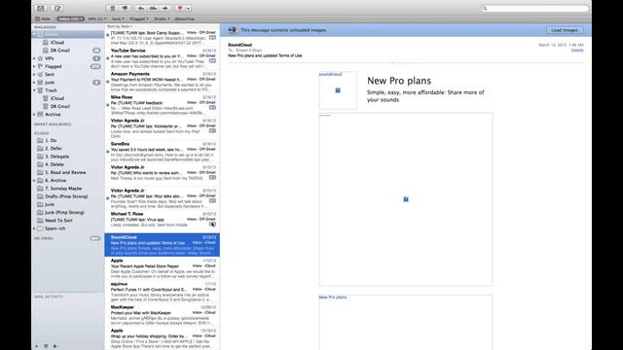Screen dimensions: 623x350
Task: Expand the Flagged mailbox triangle
Action: tap(35, 66)
